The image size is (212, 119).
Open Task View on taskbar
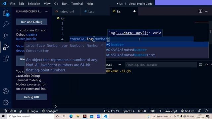point(64,116)
